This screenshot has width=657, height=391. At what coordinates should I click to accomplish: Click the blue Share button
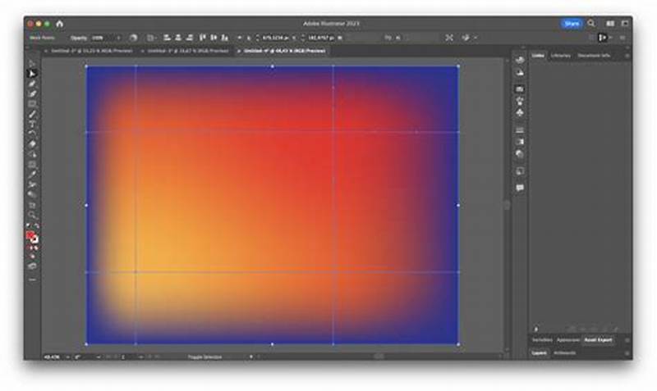pos(572,24)
